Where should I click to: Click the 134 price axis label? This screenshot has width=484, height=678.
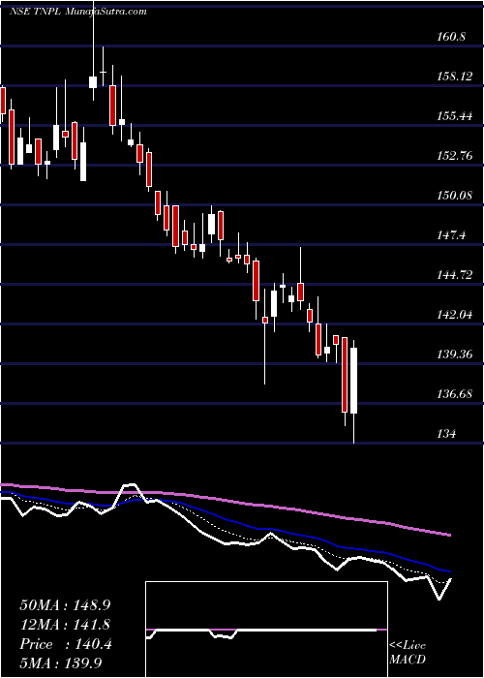tap(447, 434)
